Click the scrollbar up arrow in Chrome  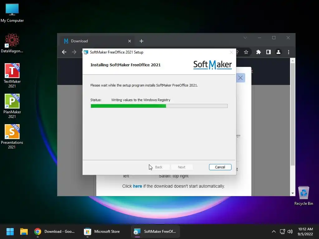(293, 61)
